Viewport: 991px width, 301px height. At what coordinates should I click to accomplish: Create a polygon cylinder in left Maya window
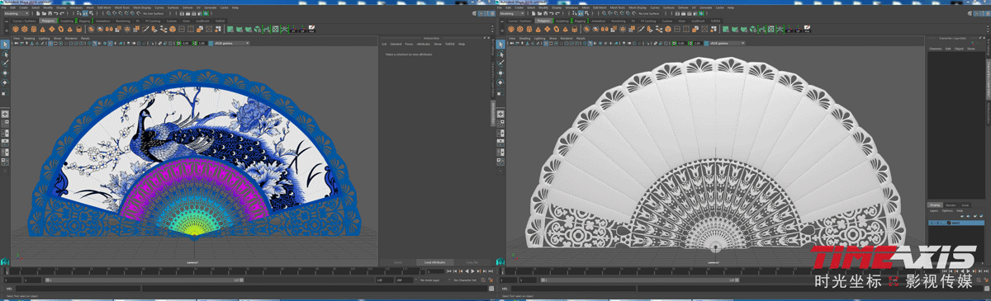click(x=34, y=29)
